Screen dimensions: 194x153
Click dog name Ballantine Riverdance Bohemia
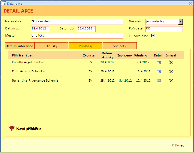35,80
